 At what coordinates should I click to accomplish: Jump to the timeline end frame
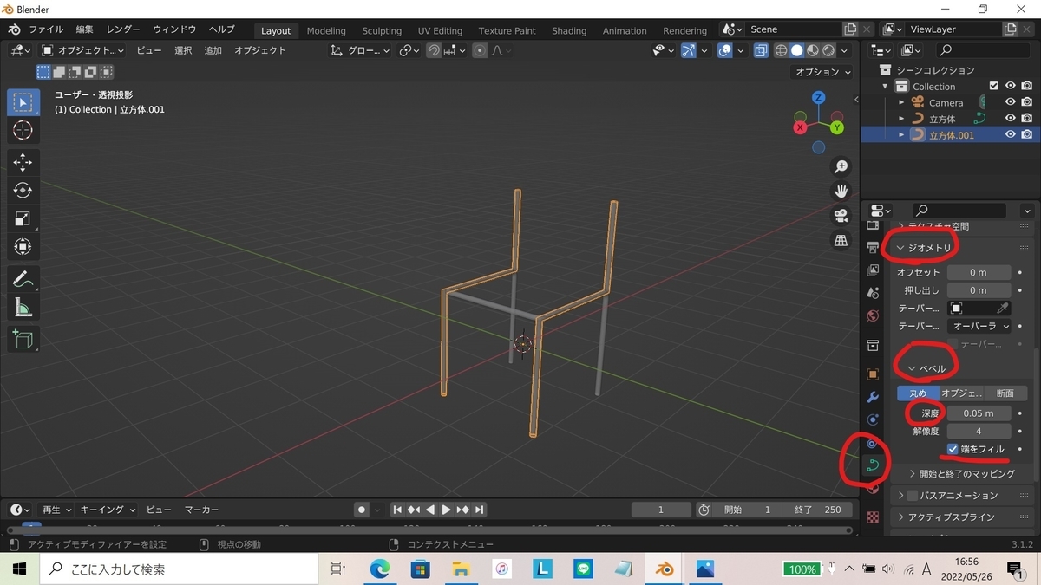coord(479,510)
